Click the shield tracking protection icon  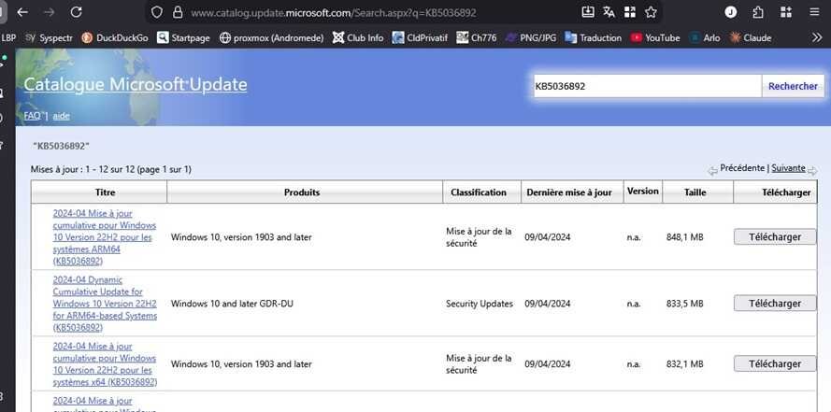(156, 13)
